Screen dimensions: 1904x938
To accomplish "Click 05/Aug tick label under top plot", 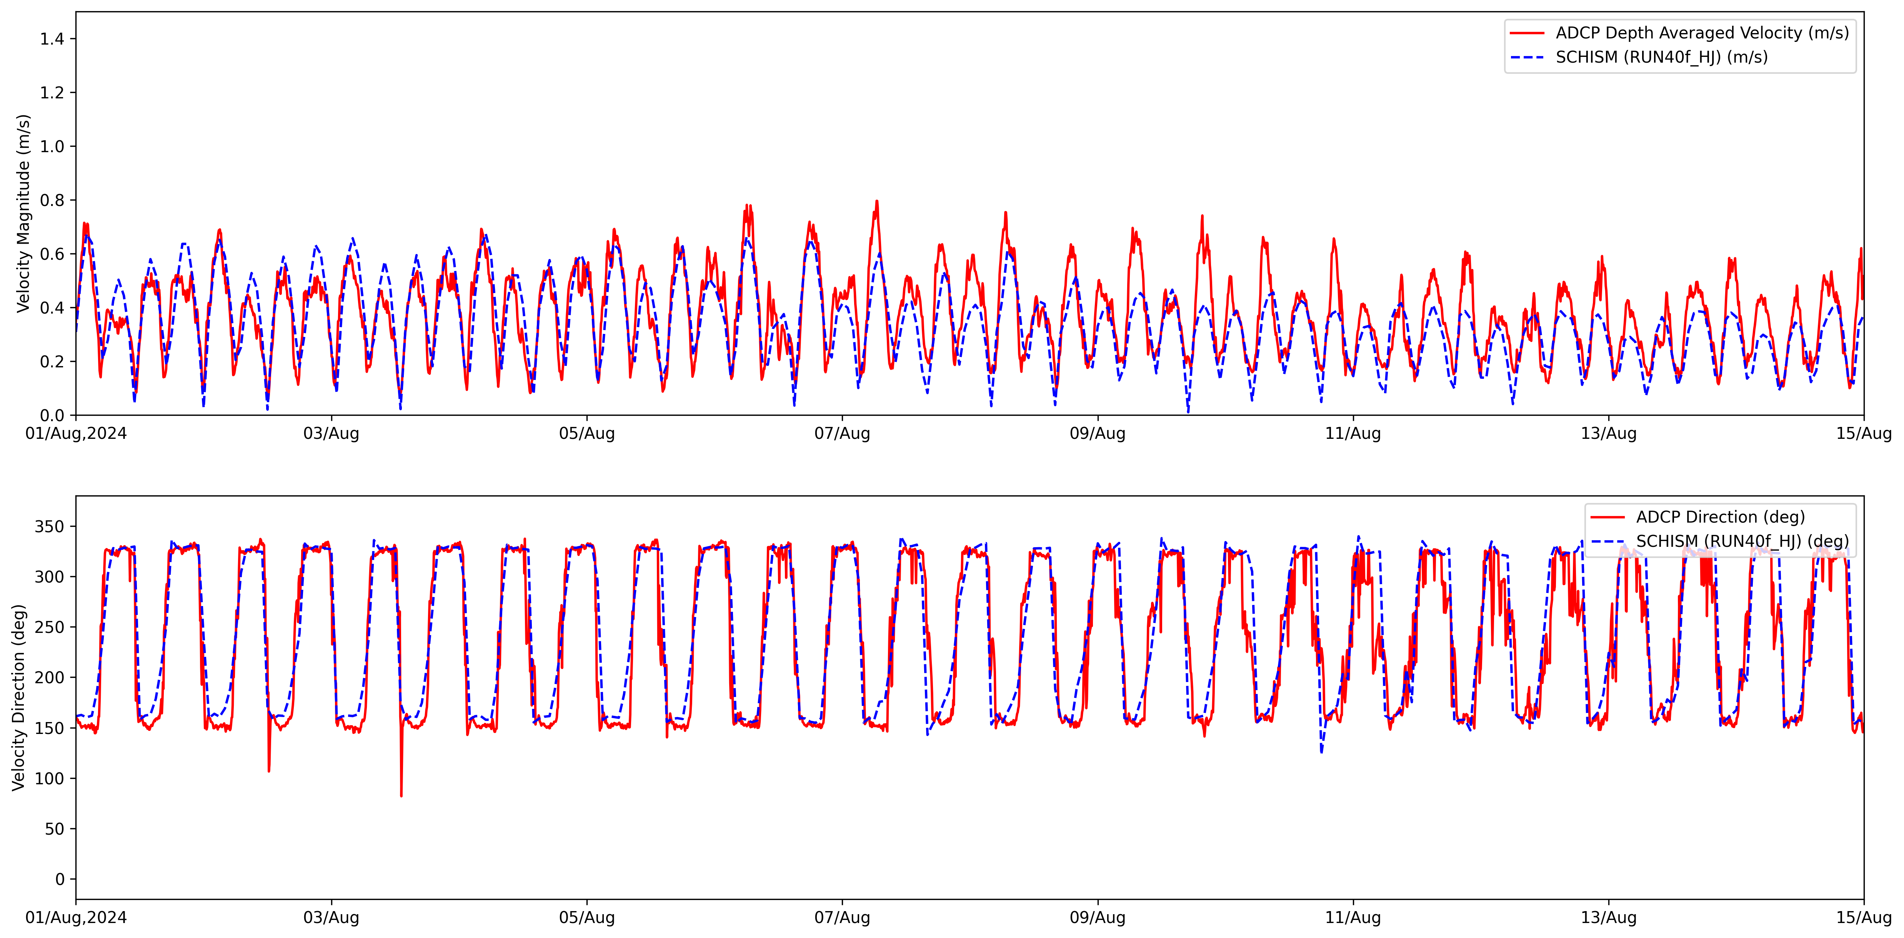I will pyautogui.click(x=587, y=434).
